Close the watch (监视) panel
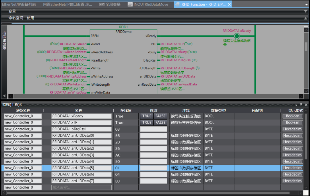The height and width of the screenshot is (196, 310). [x=306, y=105]
